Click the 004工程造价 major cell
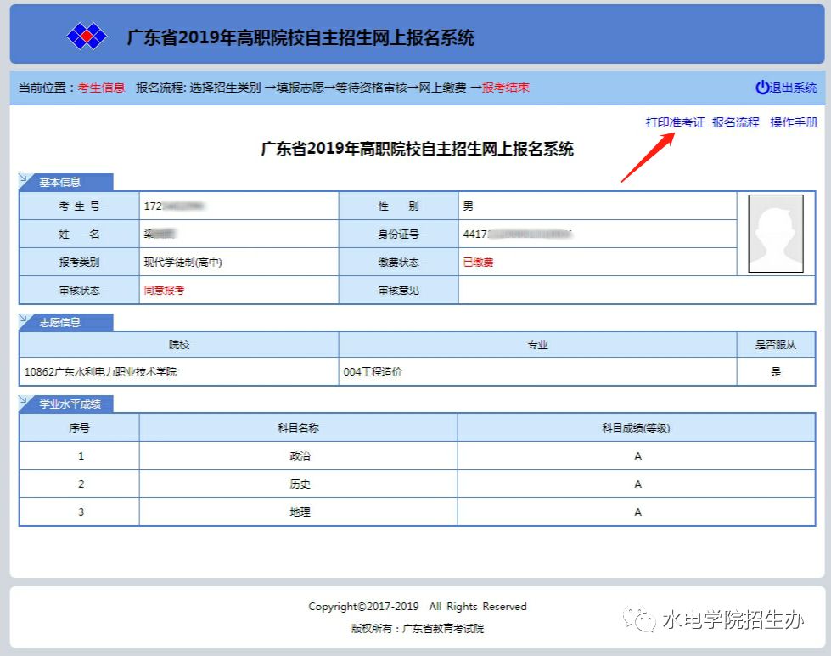This screenshot has height=656, width=831. [373, 371]
